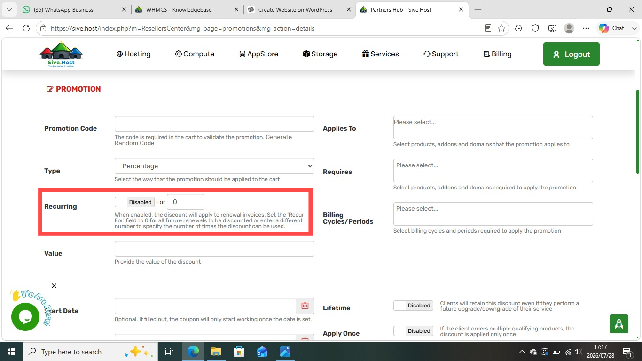642x361 pixels.
Task: Toggle the Apply Once Disabled switch
Action: pos(413,331)
